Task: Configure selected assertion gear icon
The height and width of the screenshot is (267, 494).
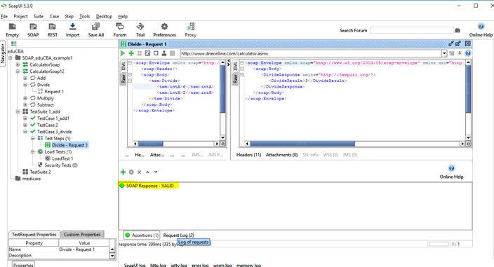Action: 131,172
